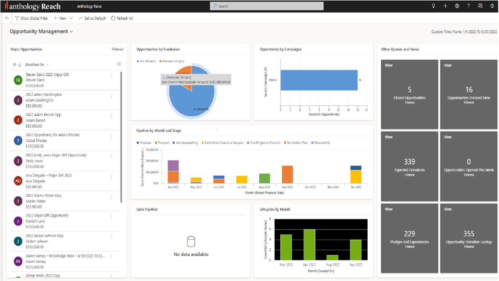Click the sort direction arrow next to 16
The image size is (499, 281).
click(x=19, y=64)
